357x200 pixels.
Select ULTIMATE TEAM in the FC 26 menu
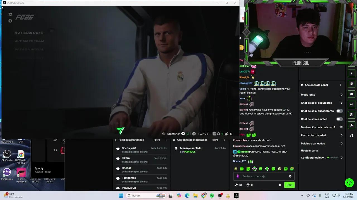29,41
